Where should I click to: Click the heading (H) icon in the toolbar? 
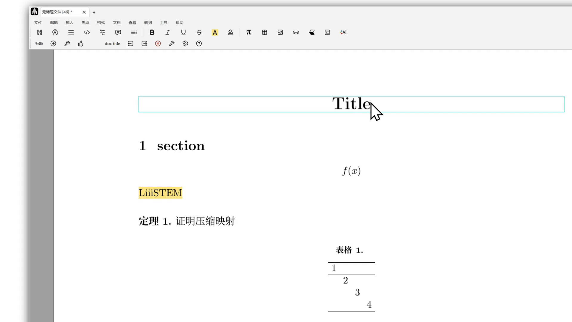[x=39, y=32]
